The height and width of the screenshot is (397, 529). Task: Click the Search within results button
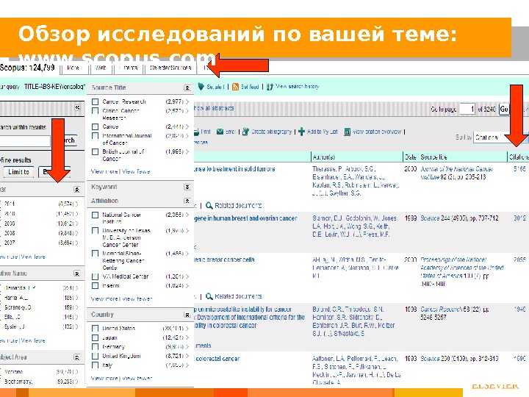click(x=68, y=140)
